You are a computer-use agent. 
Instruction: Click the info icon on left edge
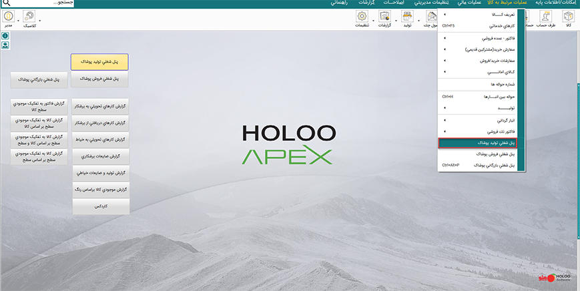click(x=5, y=36)
